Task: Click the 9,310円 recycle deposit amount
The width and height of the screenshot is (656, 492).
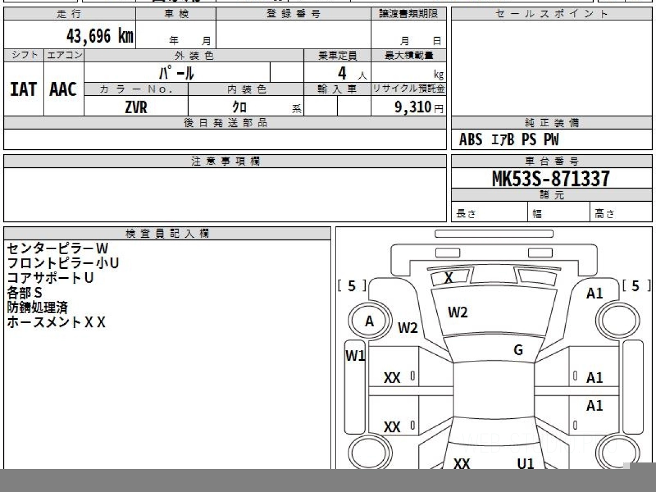Action: tap(419, 107)
